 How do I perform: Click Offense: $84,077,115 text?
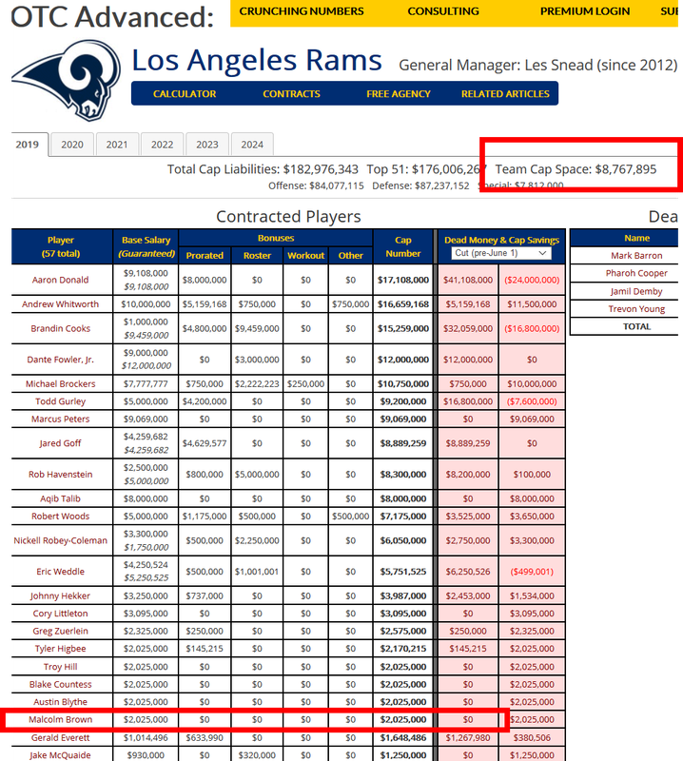(316, 185)
